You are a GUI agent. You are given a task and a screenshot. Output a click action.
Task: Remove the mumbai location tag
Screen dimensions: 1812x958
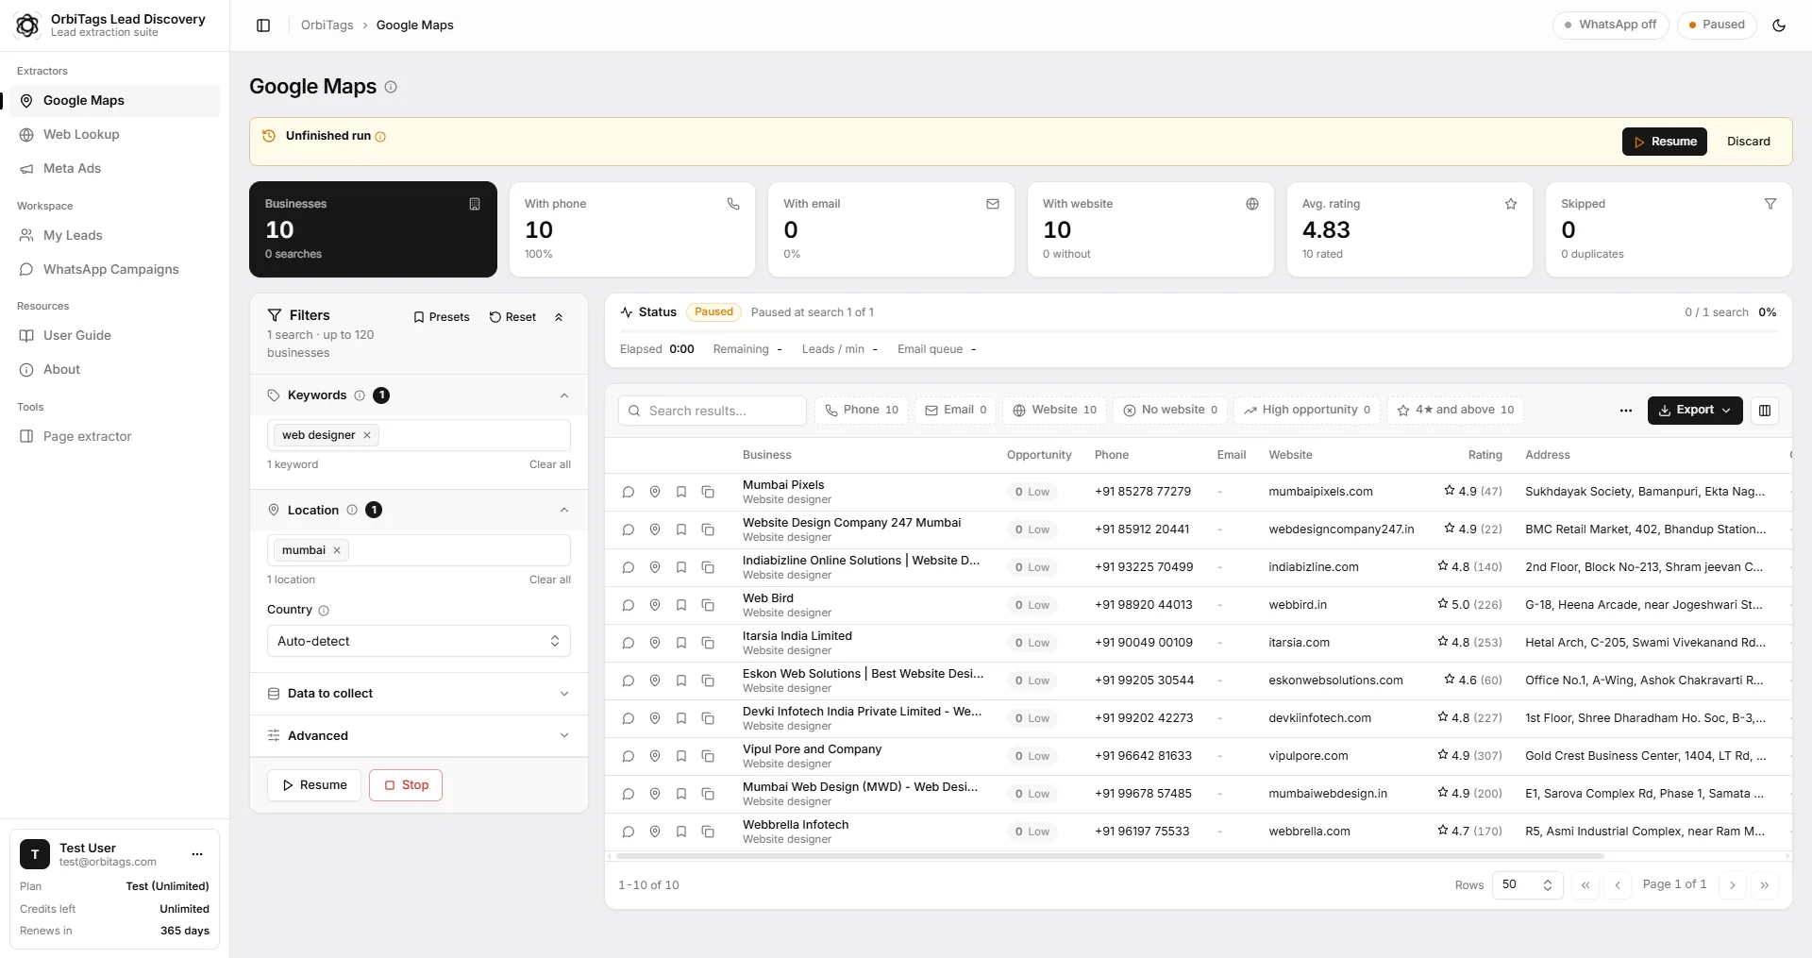pyautogui.click(x=337, y=550)
